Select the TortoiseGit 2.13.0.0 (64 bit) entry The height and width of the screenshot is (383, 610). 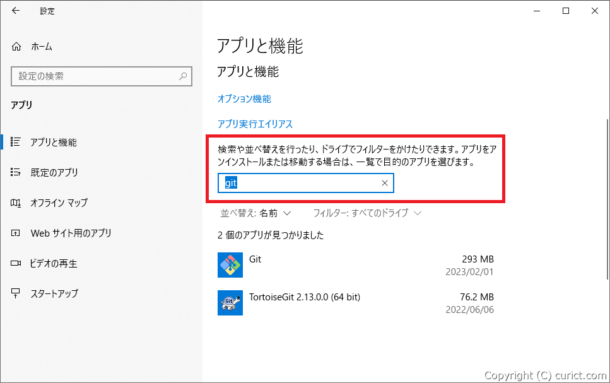[305, 297]
